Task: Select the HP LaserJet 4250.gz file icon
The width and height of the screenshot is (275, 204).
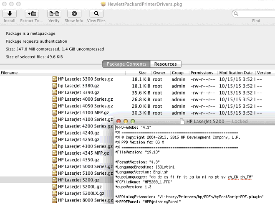Action: click(x=55, y=140)
